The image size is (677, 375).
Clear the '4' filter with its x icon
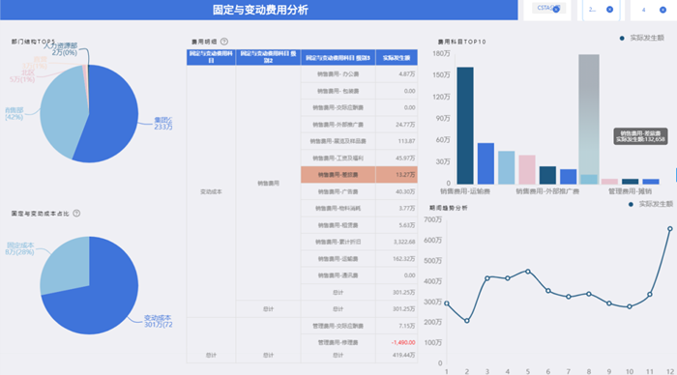662,10
